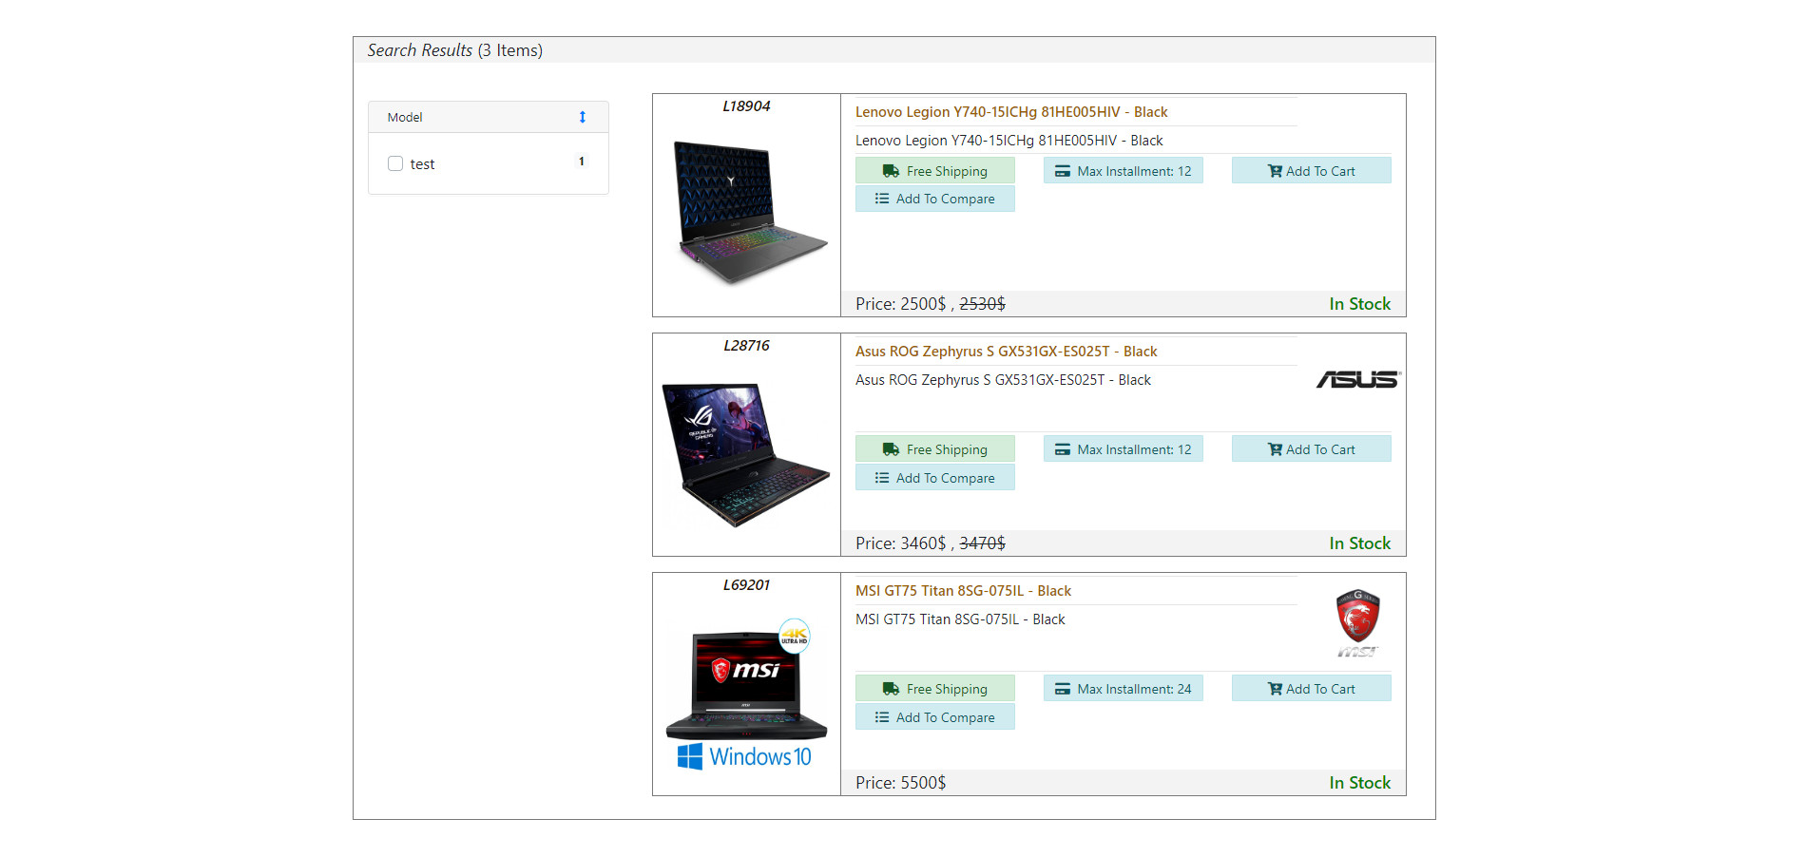The image size is (1806, 857).
Task: Open the MSI GT75 Titan product title link
Action: [963, 591]
